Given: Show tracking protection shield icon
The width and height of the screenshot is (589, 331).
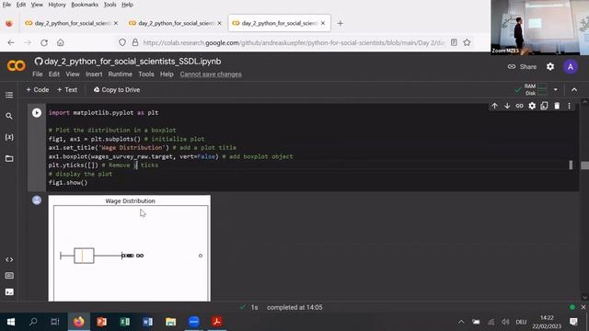Looking at the screenshot, I should click(x=122, y=42).
